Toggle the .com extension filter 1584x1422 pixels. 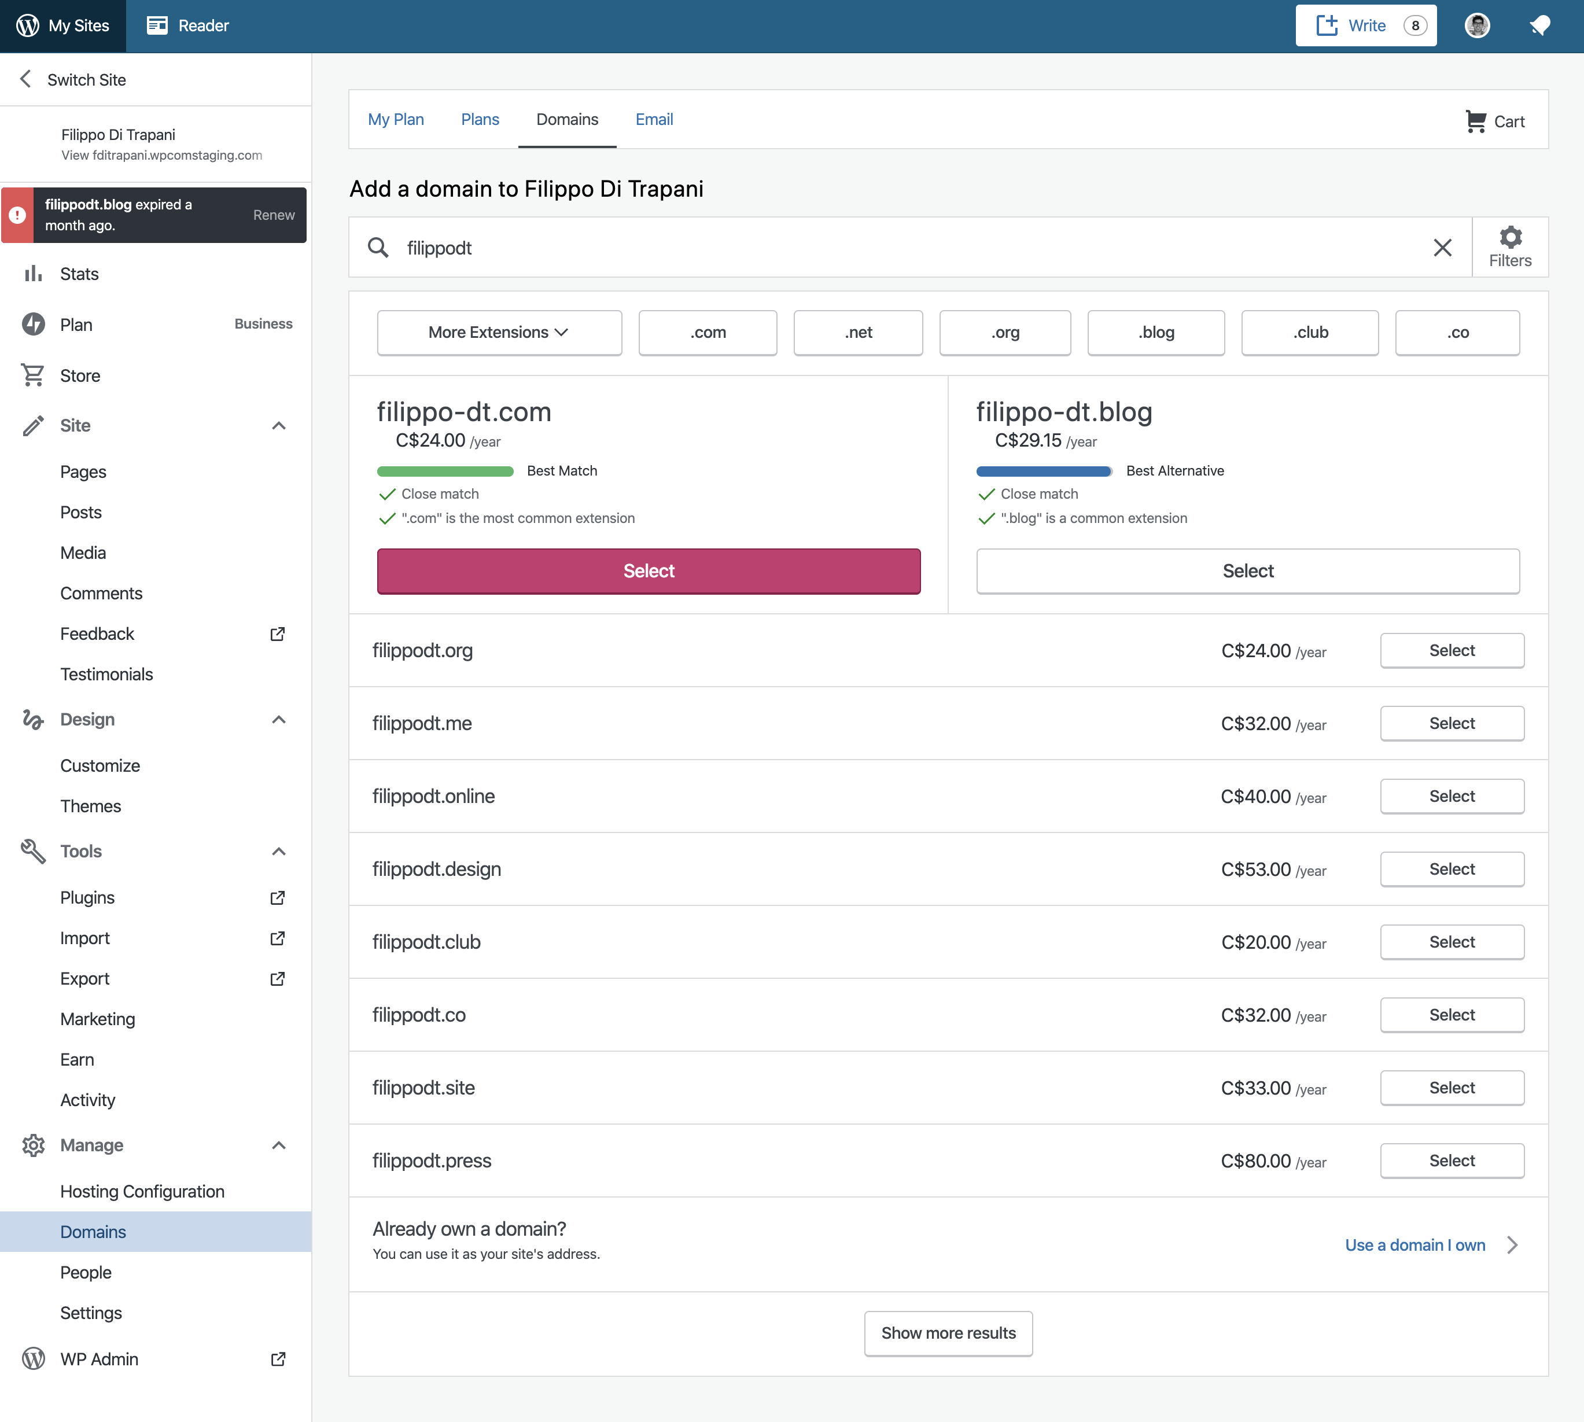pos(707,333)
